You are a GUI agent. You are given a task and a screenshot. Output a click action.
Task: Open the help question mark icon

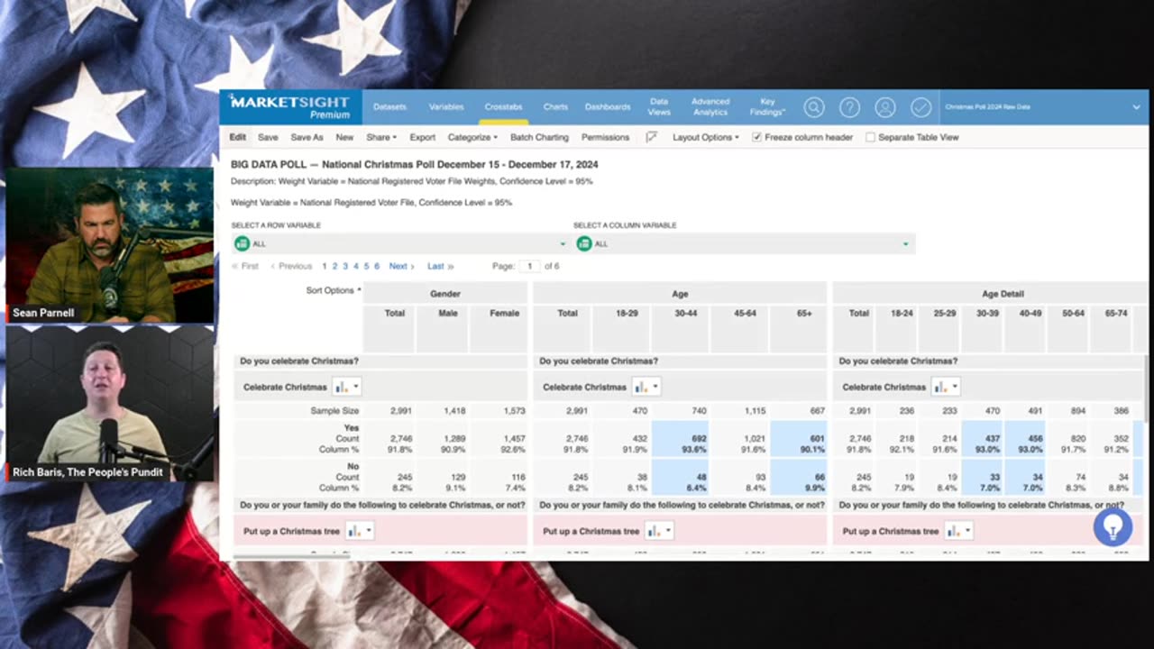[849, 107]
